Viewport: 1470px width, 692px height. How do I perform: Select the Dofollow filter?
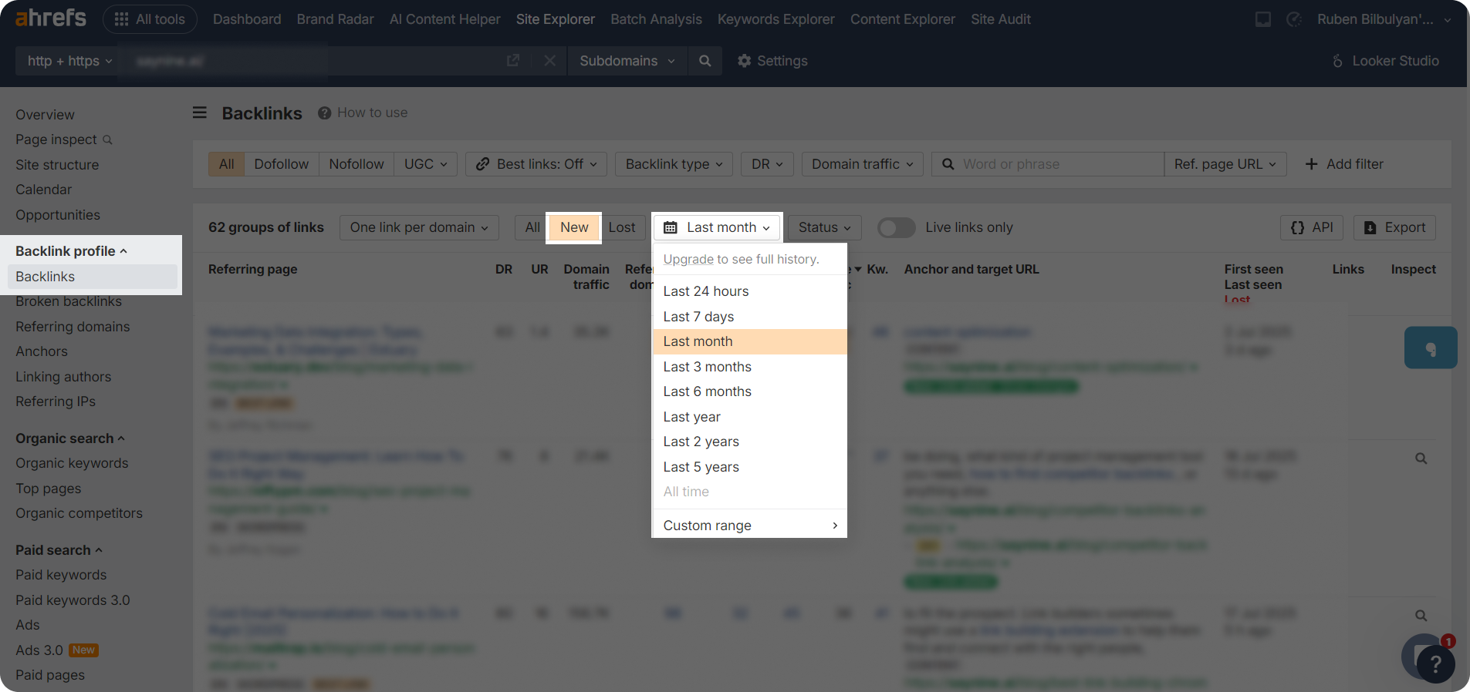pyautogui.click(x=281, y=164)
